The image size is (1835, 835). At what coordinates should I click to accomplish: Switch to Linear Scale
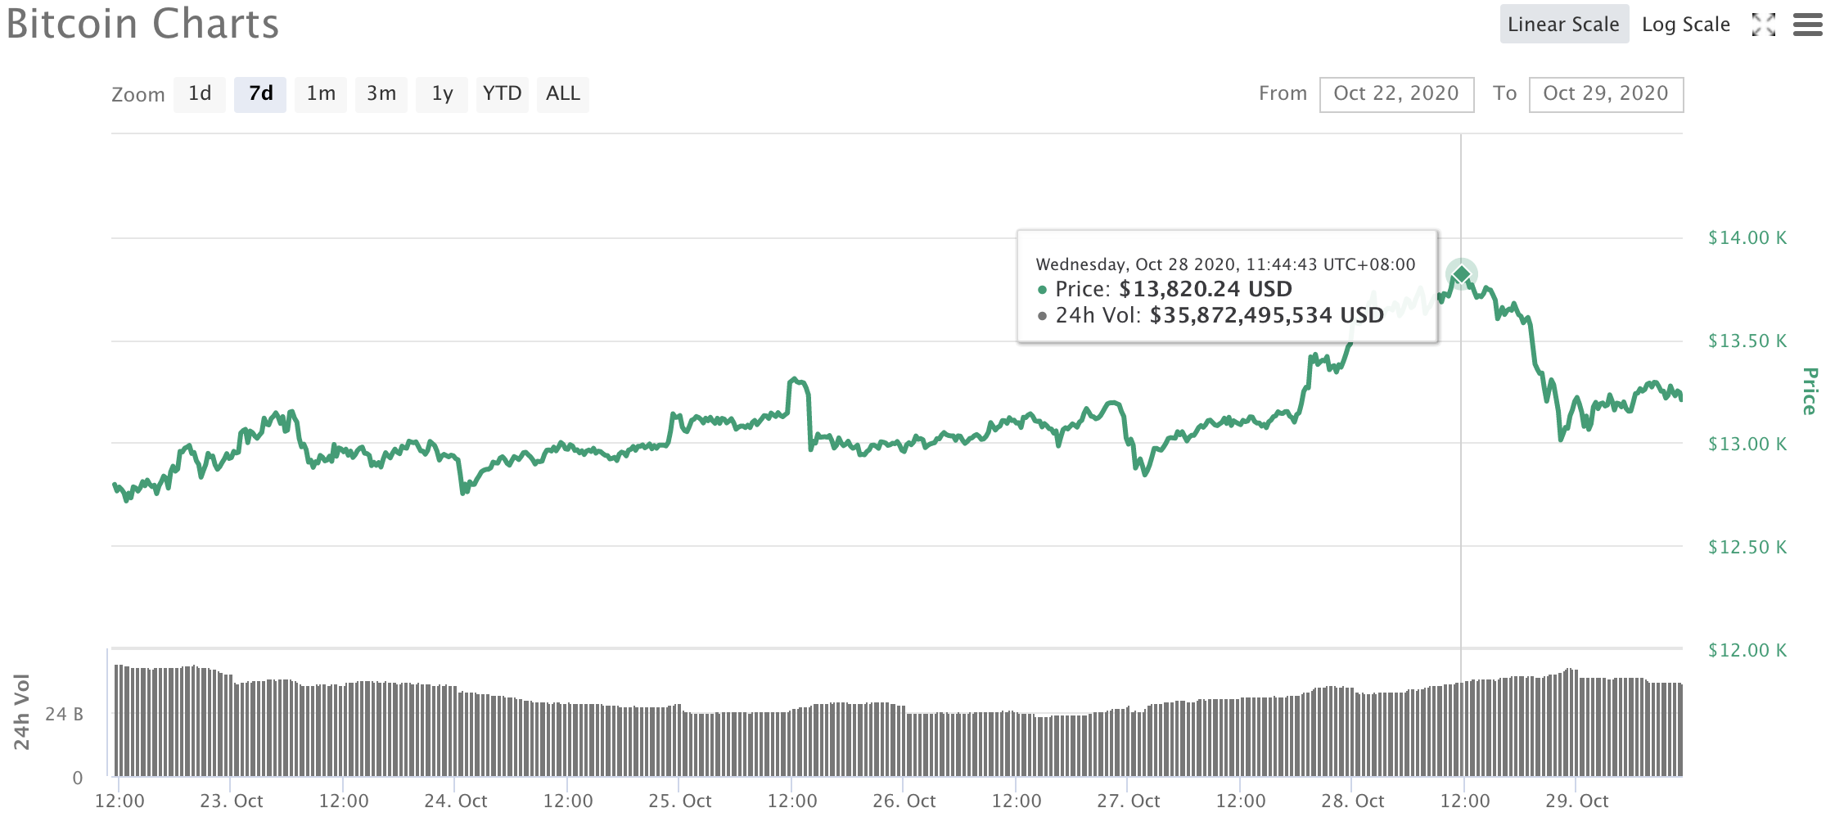[1564, 24]
